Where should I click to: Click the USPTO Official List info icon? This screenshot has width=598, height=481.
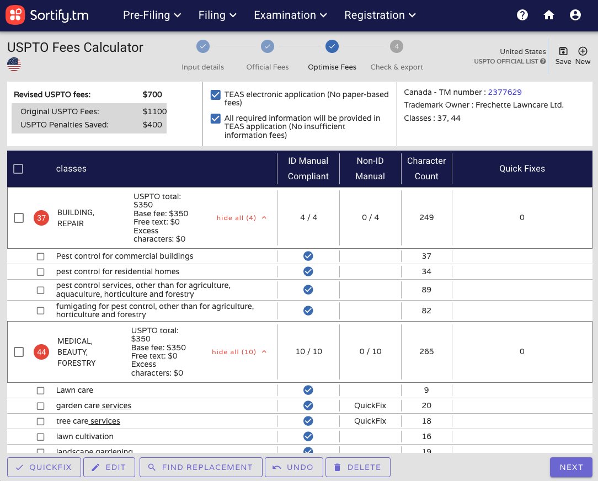(543, 61)
